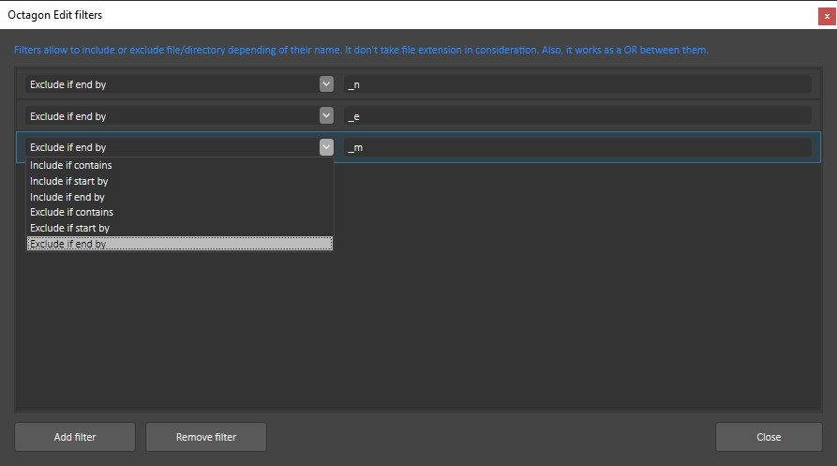The height and width of the screenshot is (466, 837).
Task: Click the Close button at bottom right
Action: pos(769,437)
